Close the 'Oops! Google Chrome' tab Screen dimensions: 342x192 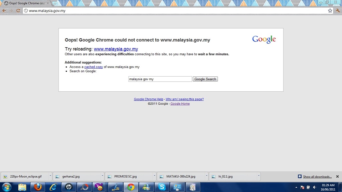click(x=48, y=3)
